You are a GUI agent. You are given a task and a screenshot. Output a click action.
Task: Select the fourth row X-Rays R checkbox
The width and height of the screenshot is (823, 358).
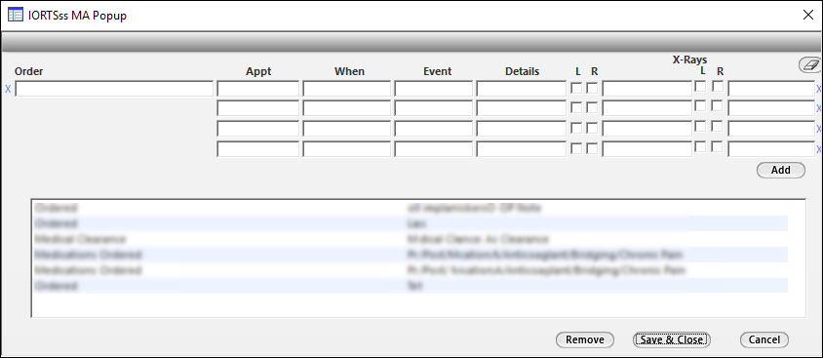pos(718,146)
